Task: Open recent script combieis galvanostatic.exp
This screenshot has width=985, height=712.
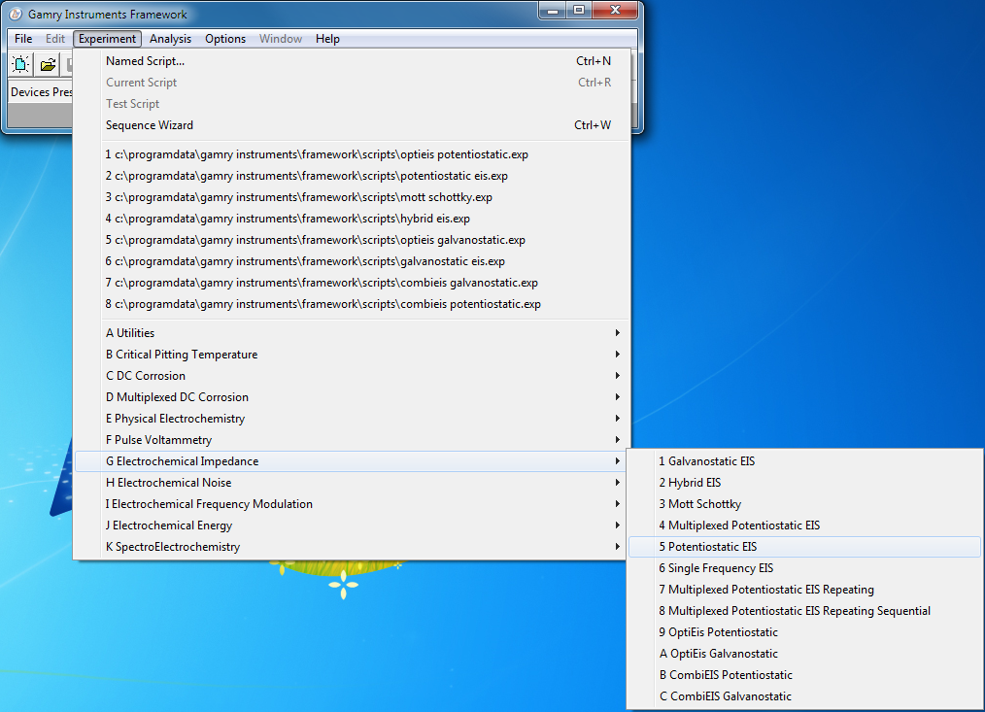Action: coord(351,282)
